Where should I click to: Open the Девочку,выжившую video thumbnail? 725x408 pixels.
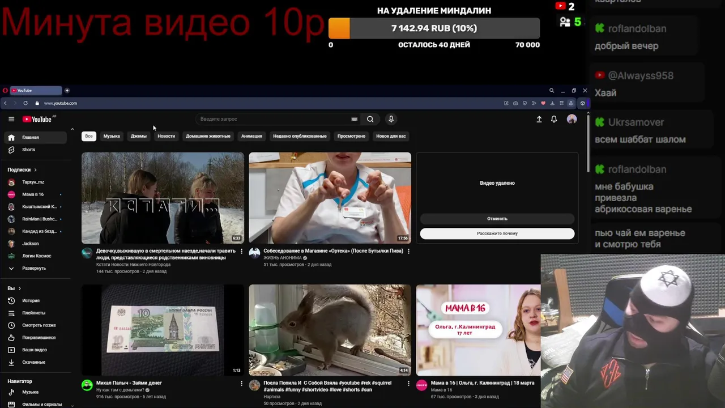pyautogui.click(x=163, y=198)
